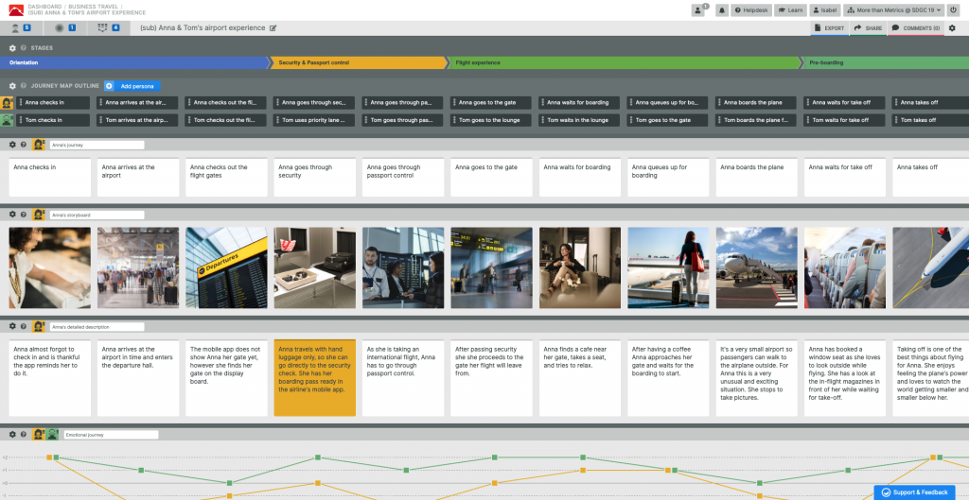Open Anna's journey lane settings gear
Screen dimensions: 969x500
[12, 145]
